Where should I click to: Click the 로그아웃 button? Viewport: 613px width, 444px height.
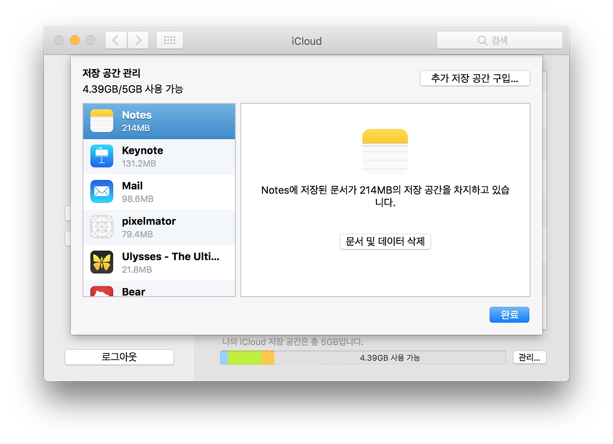click(x=119, y=357)
